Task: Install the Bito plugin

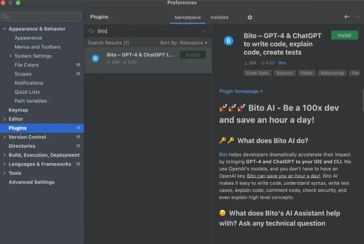Action: coord(344,35)
